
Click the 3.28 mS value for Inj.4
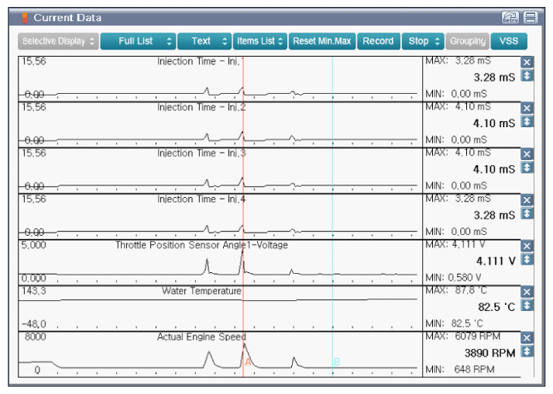coord(494,215)
